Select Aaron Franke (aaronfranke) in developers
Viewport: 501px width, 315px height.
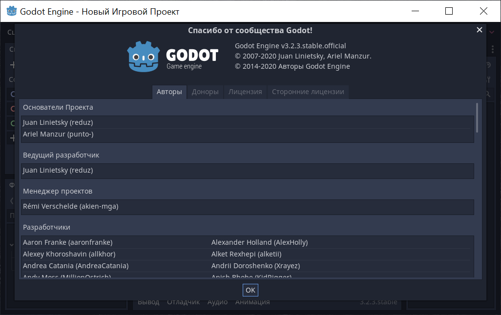tap(68, 242)
